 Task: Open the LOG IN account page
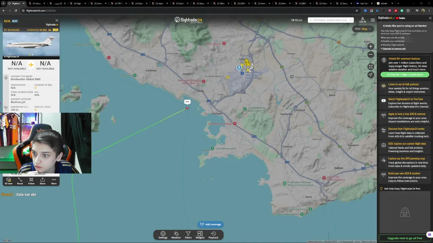pyautogui.click(x=362, y=20)
